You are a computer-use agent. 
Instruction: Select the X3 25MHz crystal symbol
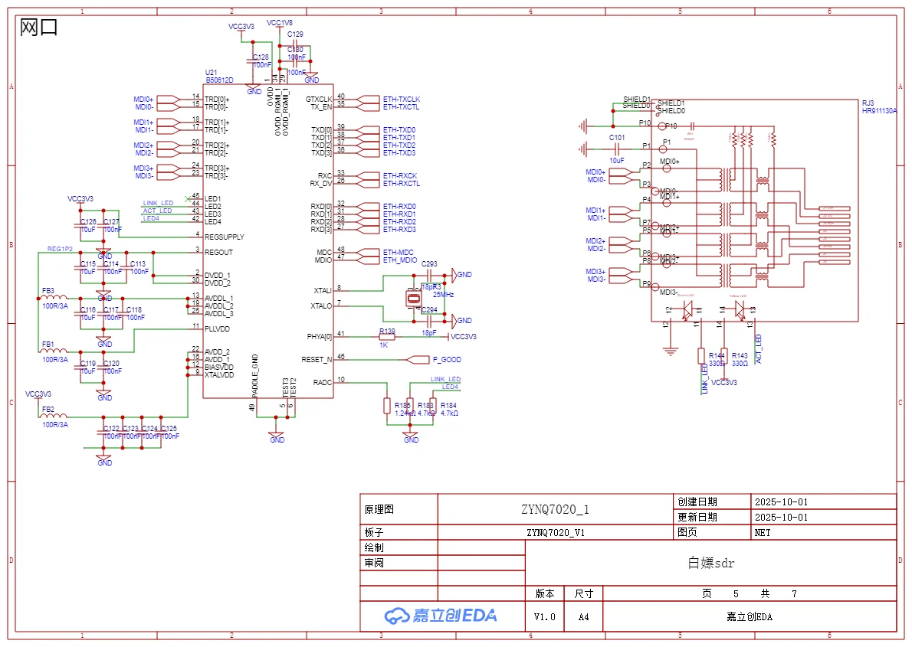414,298
